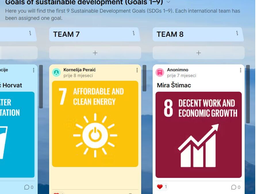
Task: Click the TEAM 8 section heading
Action: 170,34
